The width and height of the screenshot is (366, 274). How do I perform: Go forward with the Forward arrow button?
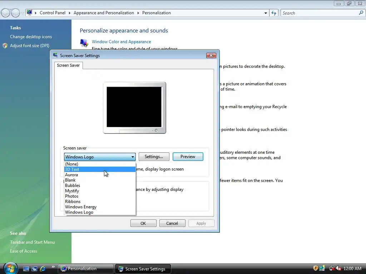[15, 13]
